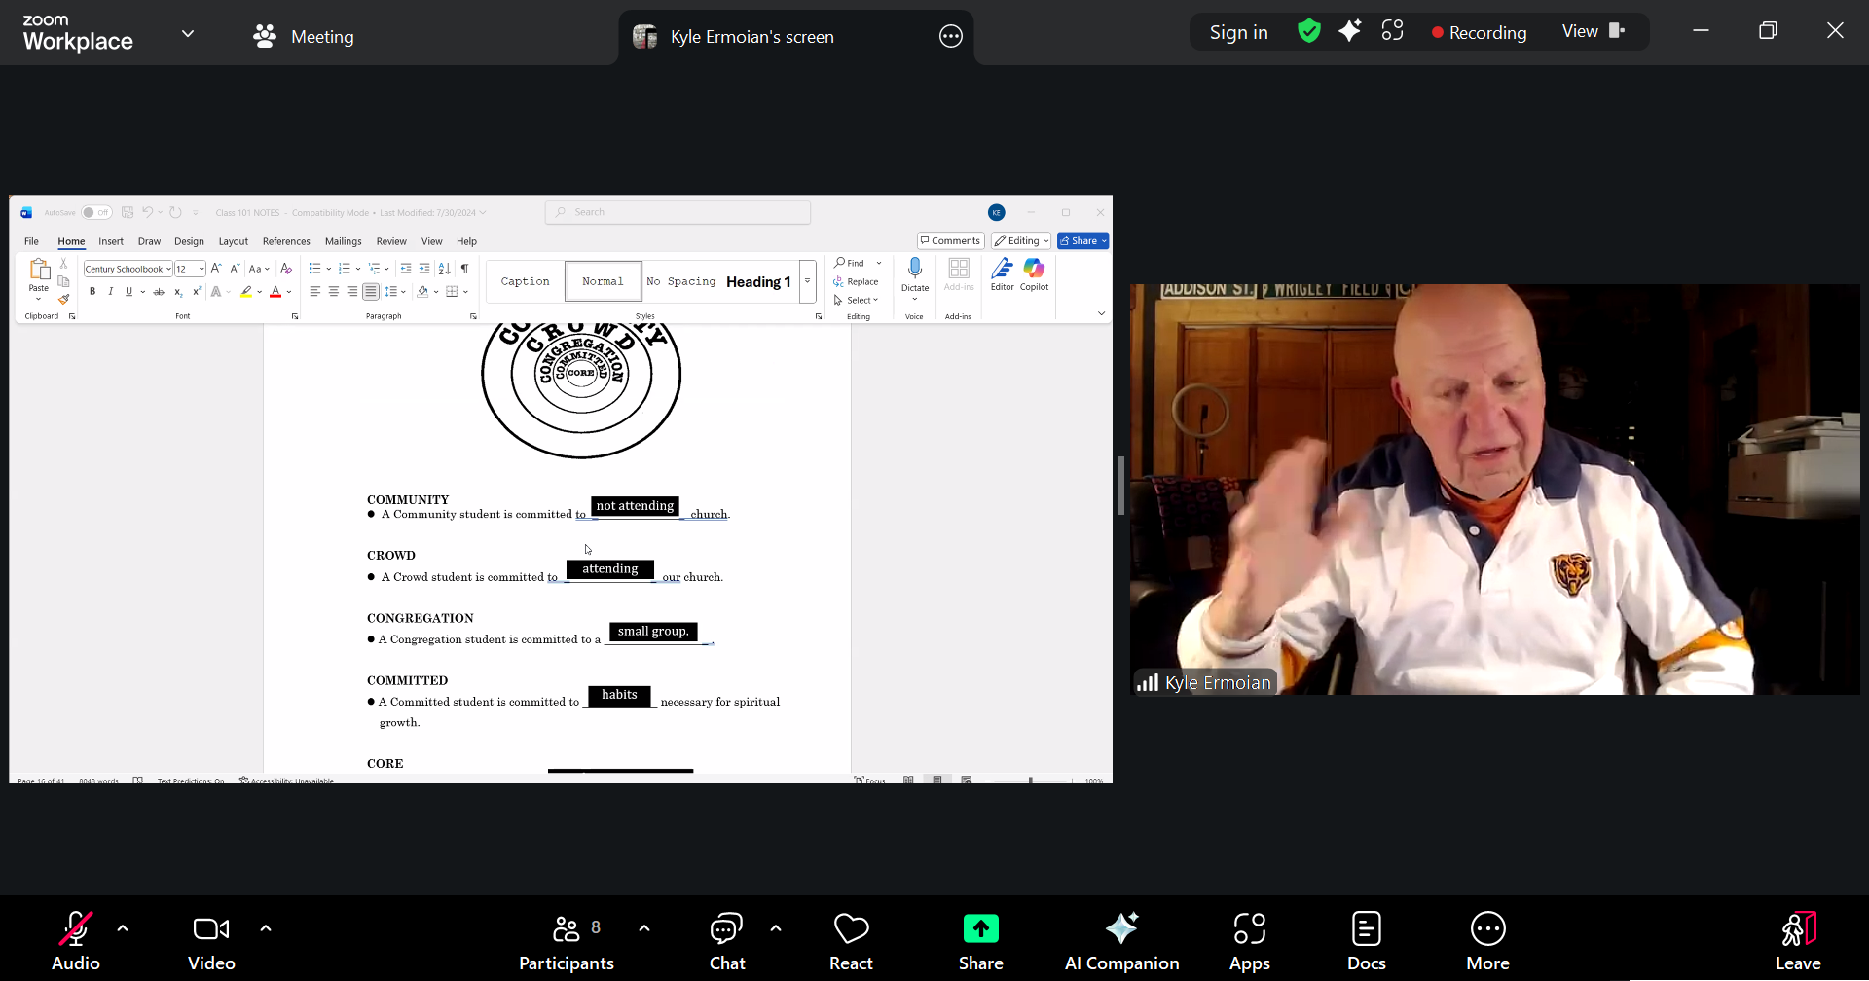Image resolution: width=1869 pixels, height=981 pixels.
Task: Open screen share options ellipsis button
Action: [950, 37]
